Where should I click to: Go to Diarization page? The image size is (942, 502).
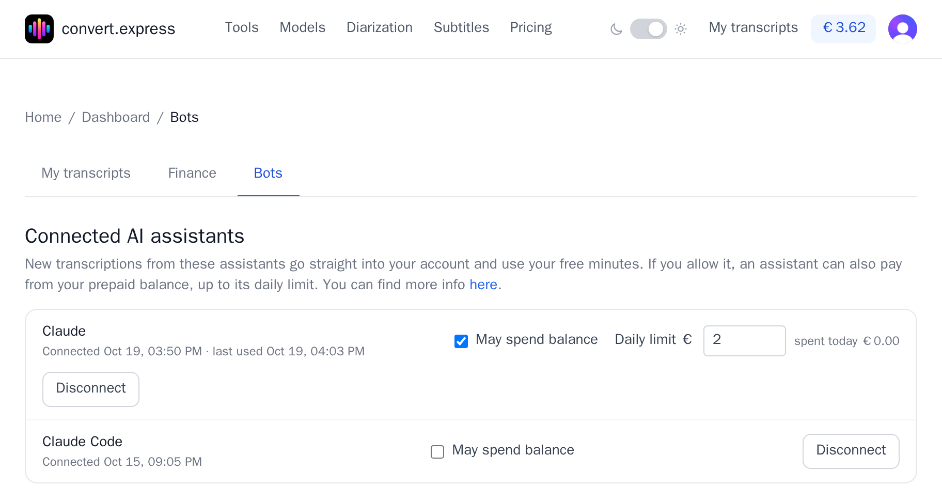(379, 27)
